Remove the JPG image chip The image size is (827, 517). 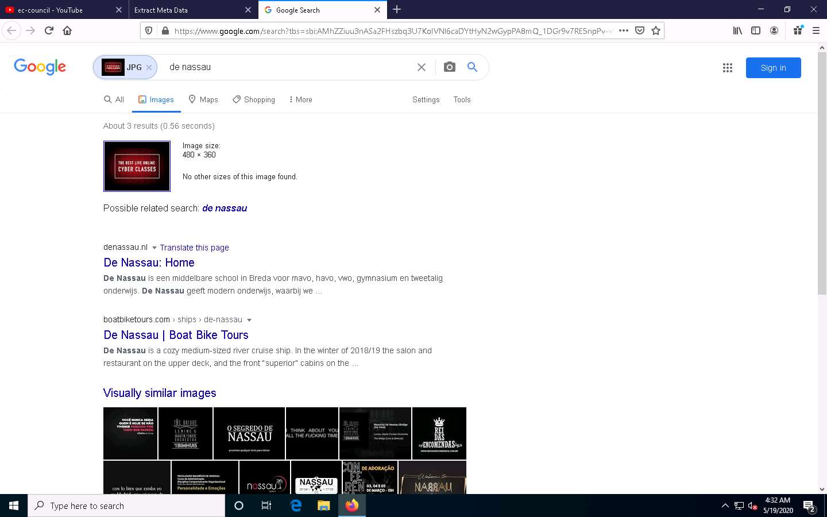pos(149,67)
